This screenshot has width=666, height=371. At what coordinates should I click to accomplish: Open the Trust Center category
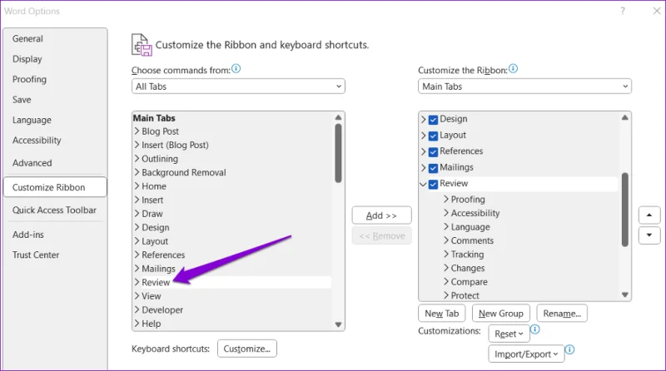(x=36, y=255)
